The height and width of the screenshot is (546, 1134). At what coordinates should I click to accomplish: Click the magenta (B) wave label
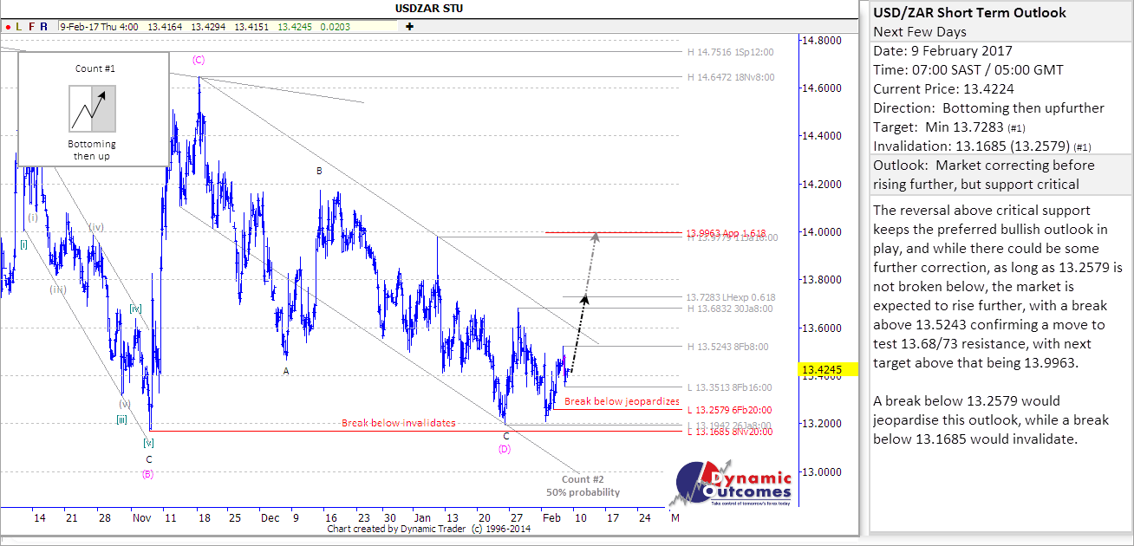tap(148, 474)
